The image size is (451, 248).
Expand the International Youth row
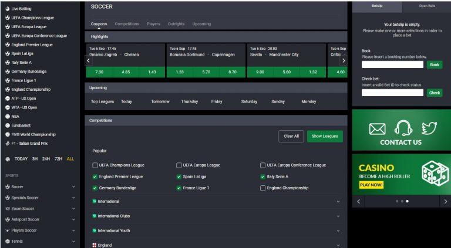(216, 230)
